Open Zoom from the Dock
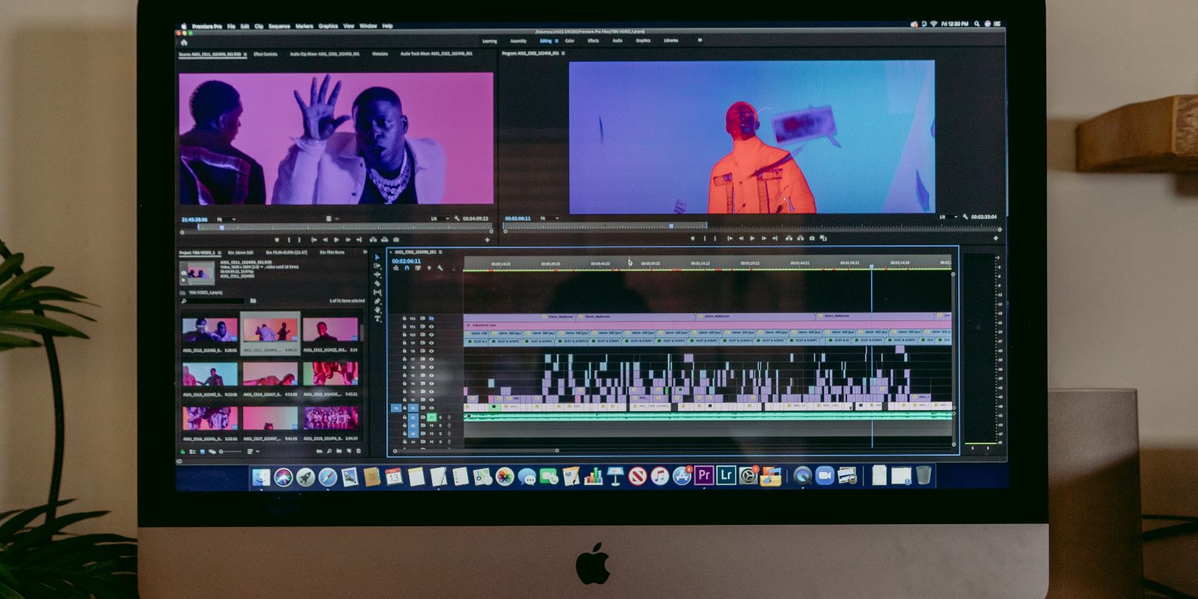This screenshot has width=1198, height=599. click(824, 476)
